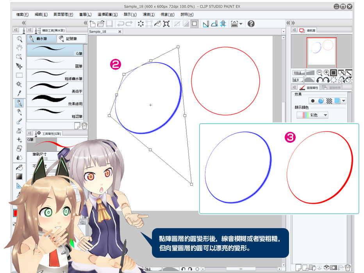Viewport: 364px width, 273px height.
Task: Open layer property palette menu button
Action: click(294, 87)
